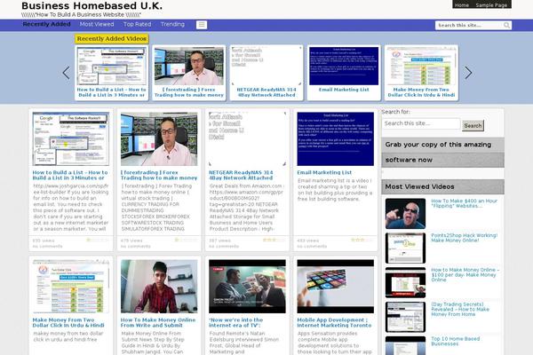The height and width of the screenshot is (355, 533).
Task: Click the Business Homebased U.K. site title
Action: pos(91,6)
